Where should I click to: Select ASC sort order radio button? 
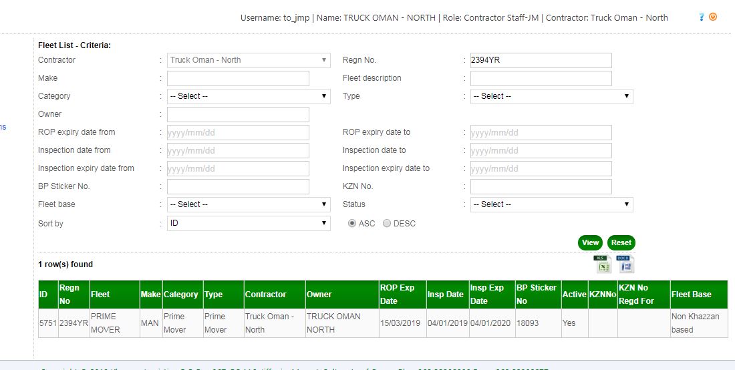point(352,224)
